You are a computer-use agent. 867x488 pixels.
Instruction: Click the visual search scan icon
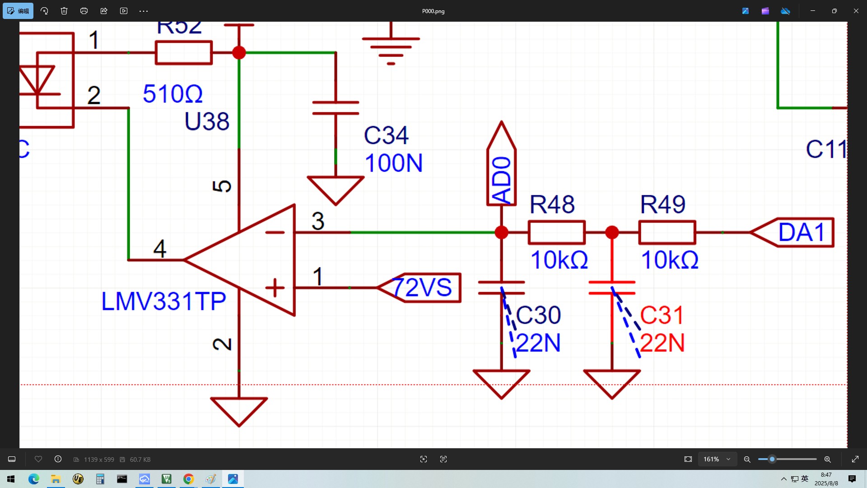coord(424,459)
